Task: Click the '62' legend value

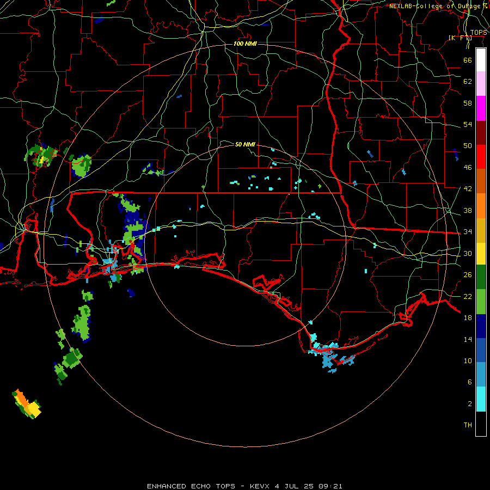Action: tap(468, 82)
